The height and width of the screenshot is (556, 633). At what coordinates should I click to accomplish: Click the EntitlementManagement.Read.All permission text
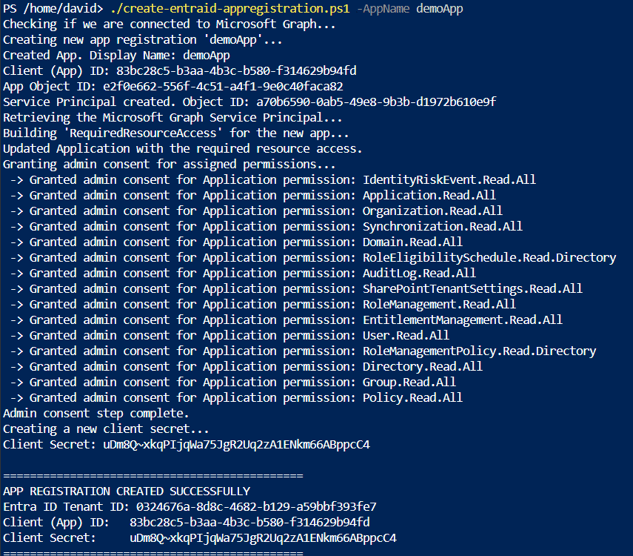(x=462, y=320)
